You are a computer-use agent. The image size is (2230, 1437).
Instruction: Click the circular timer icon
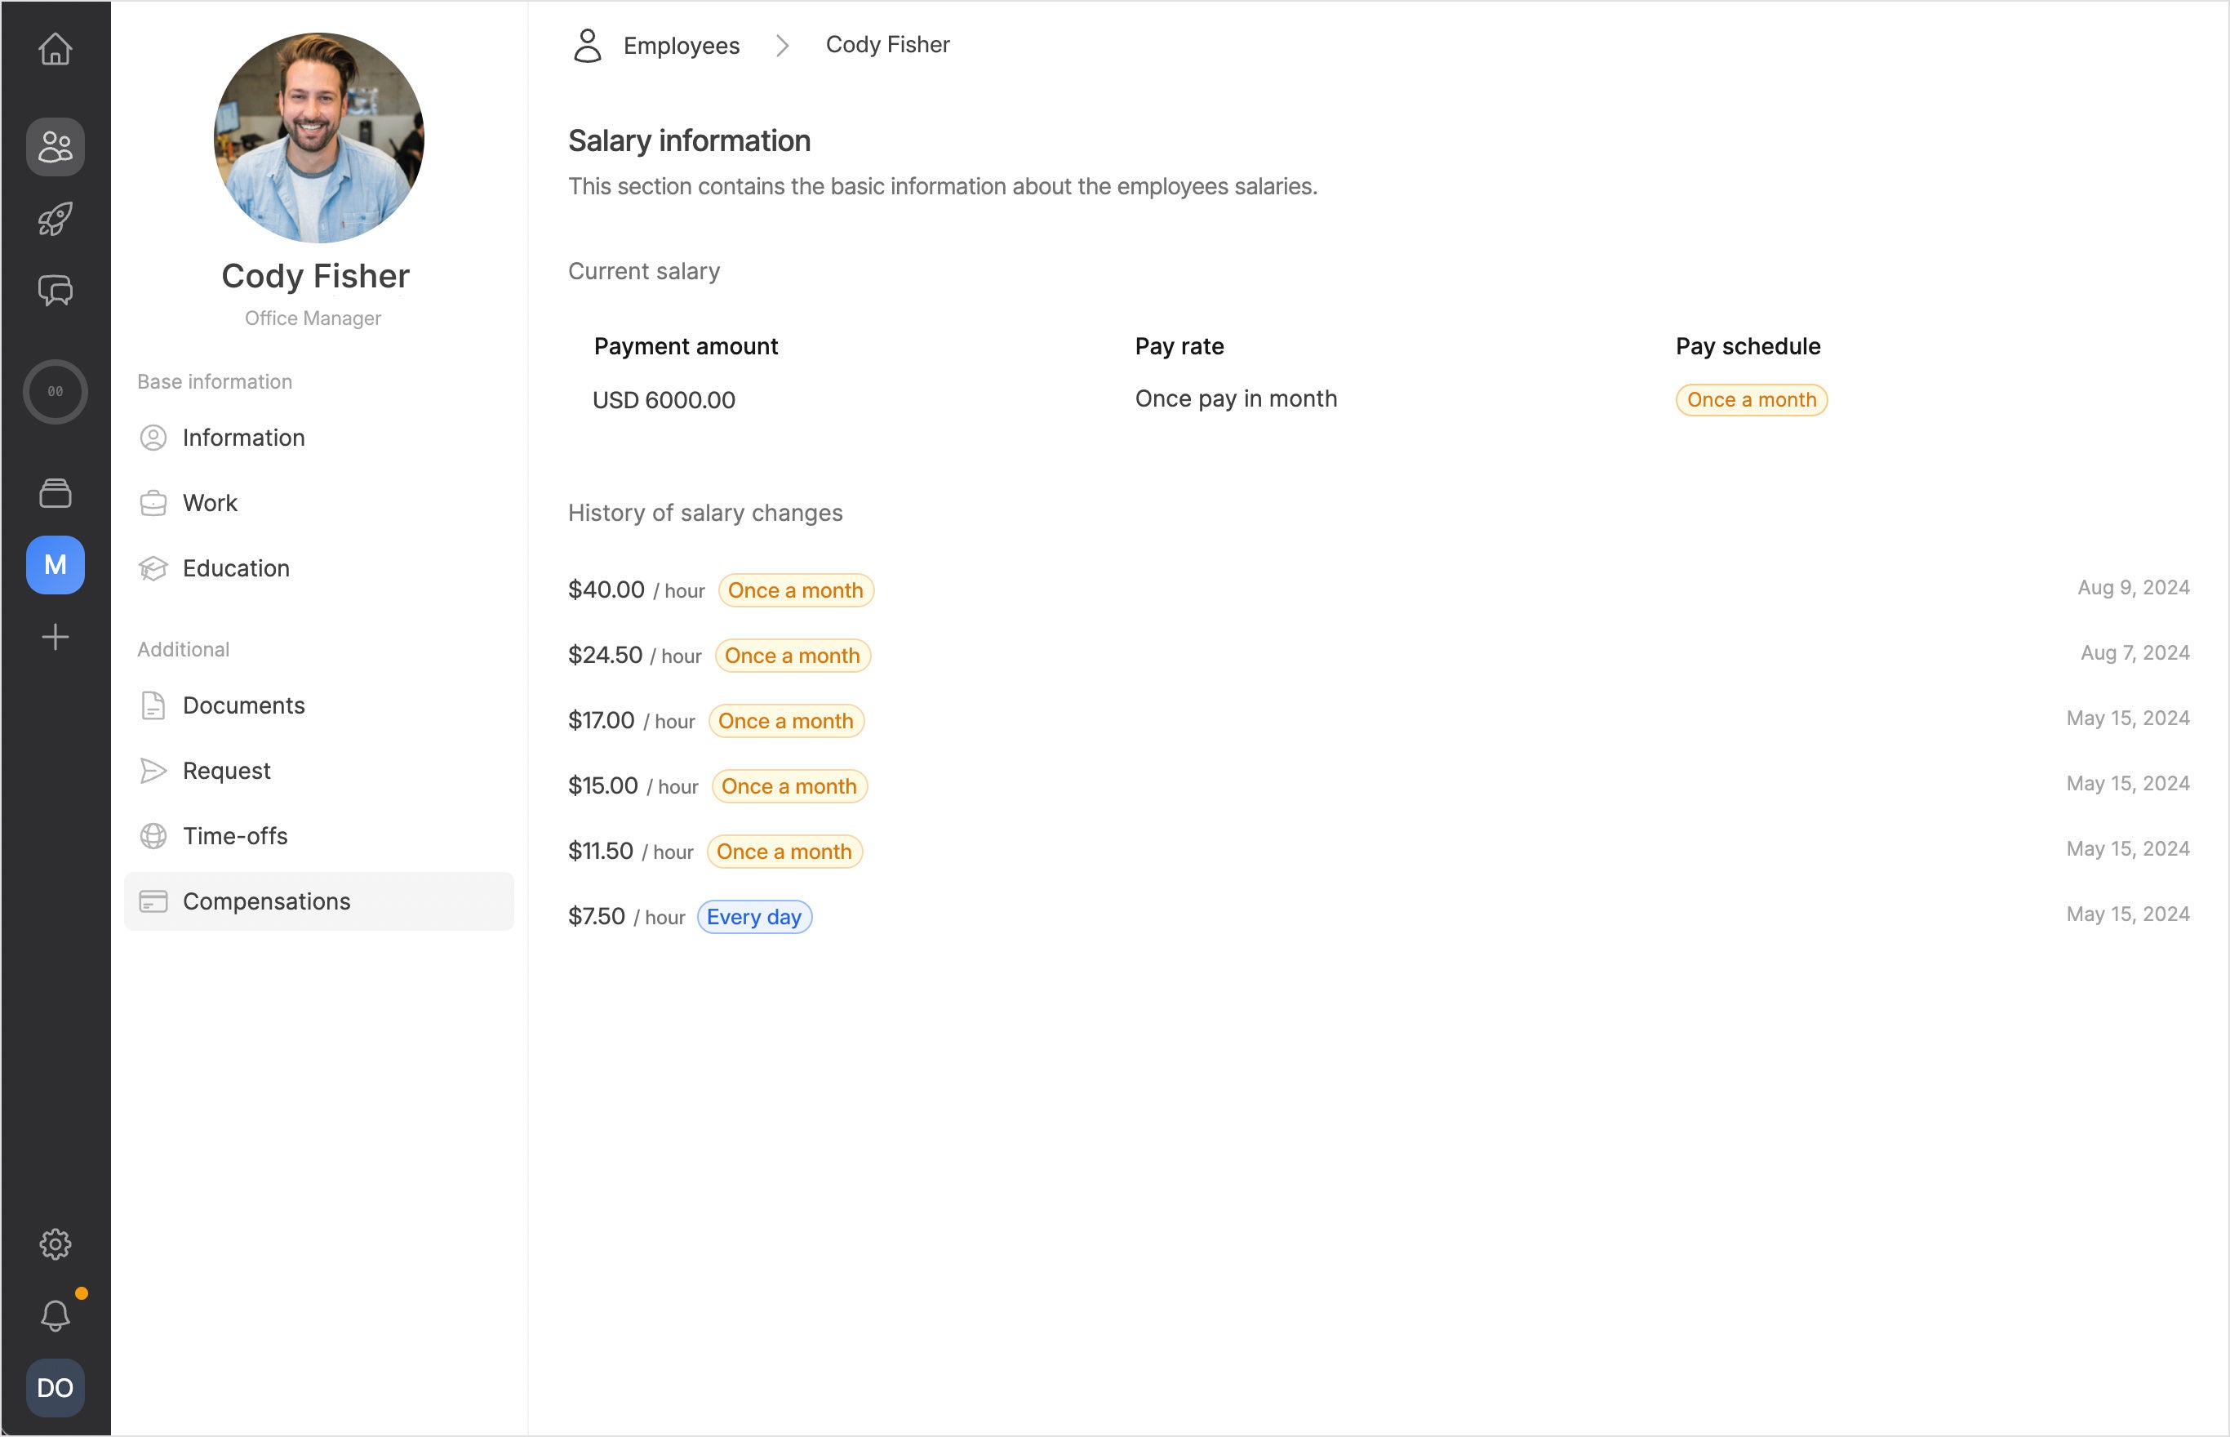pyautogui.click(x=55, y=392)
